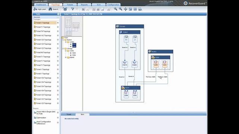Click the topology overview thumbnail
The height and width of the screenshot is (134, 239).
tap(72, 26)
